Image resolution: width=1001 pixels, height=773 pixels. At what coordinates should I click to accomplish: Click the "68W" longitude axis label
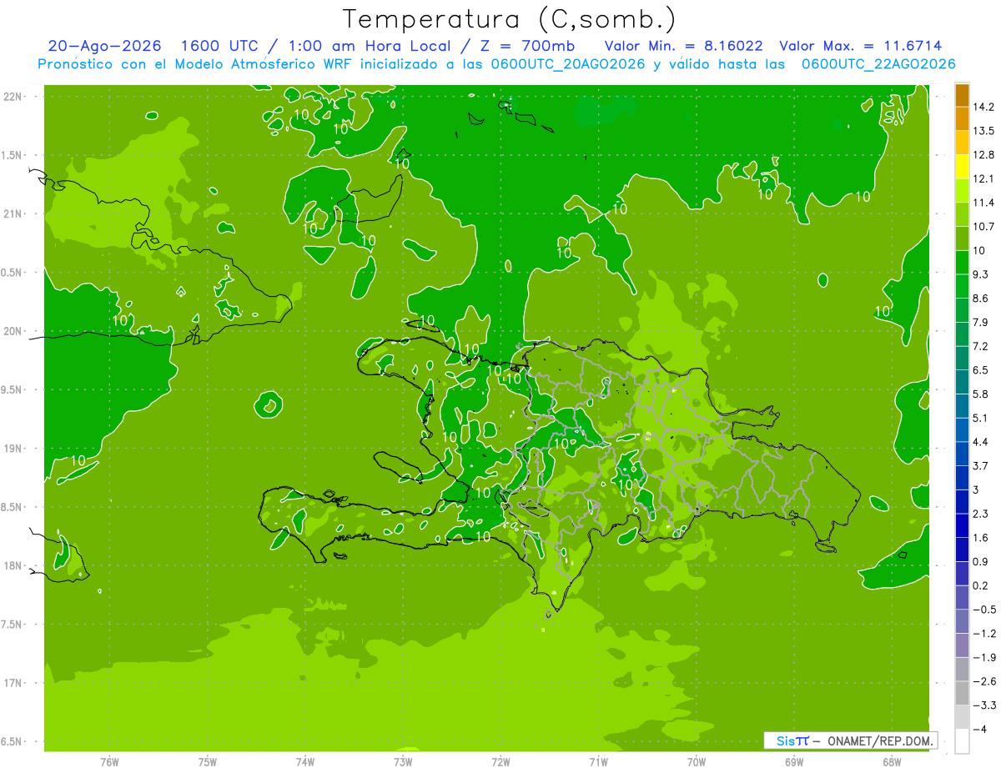tap(892, 762)
